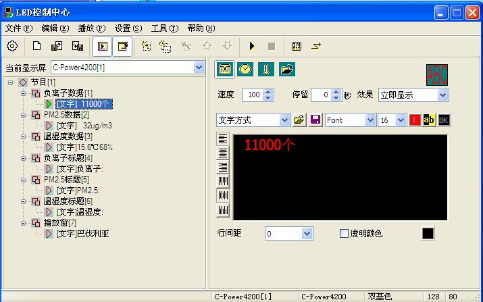Click the save-to-disk toolbar icon
The height and width of the screenshot is (302, 483).
click(x=77, y=46)
